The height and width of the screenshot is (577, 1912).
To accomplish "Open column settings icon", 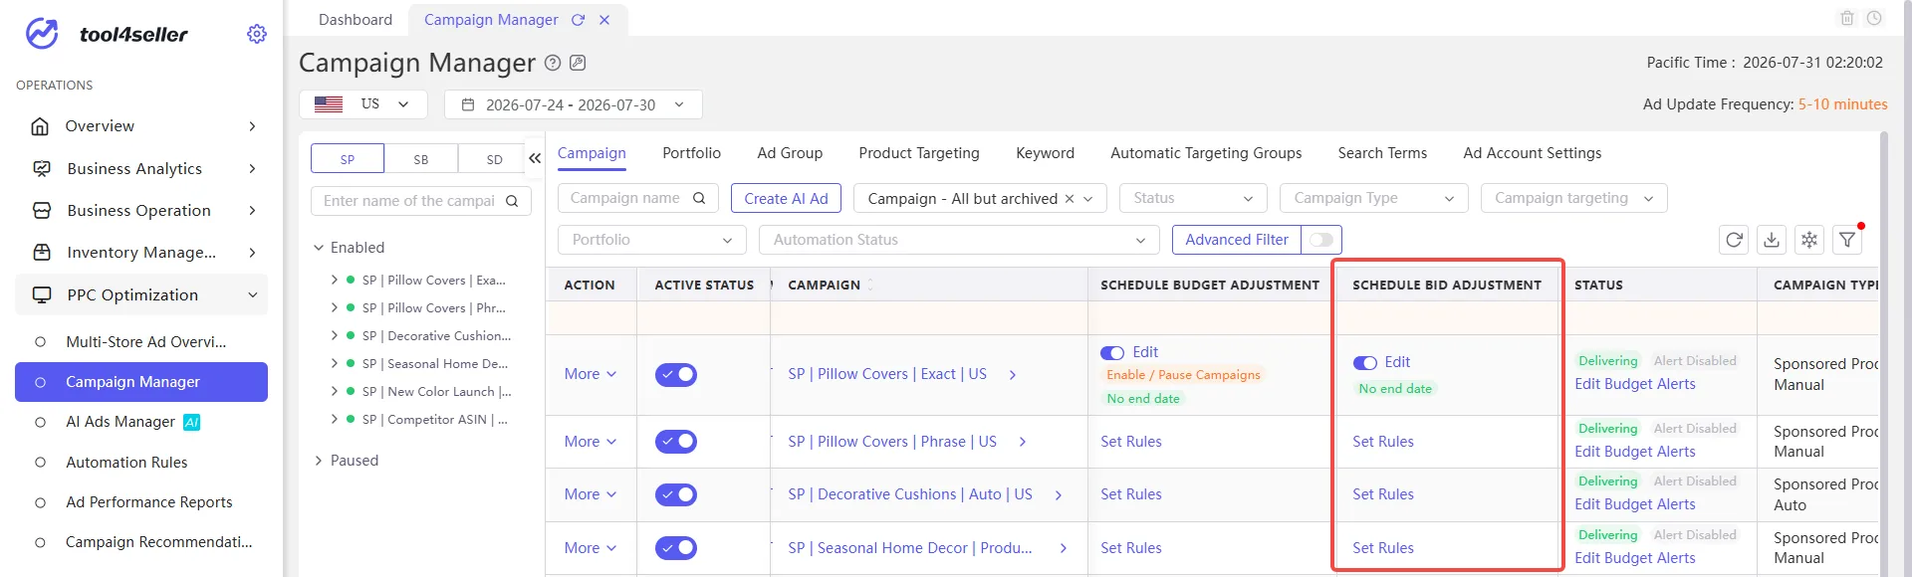I will click(x=1809, y=240).
